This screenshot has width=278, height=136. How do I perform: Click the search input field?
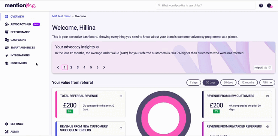(x=206, y=6)
